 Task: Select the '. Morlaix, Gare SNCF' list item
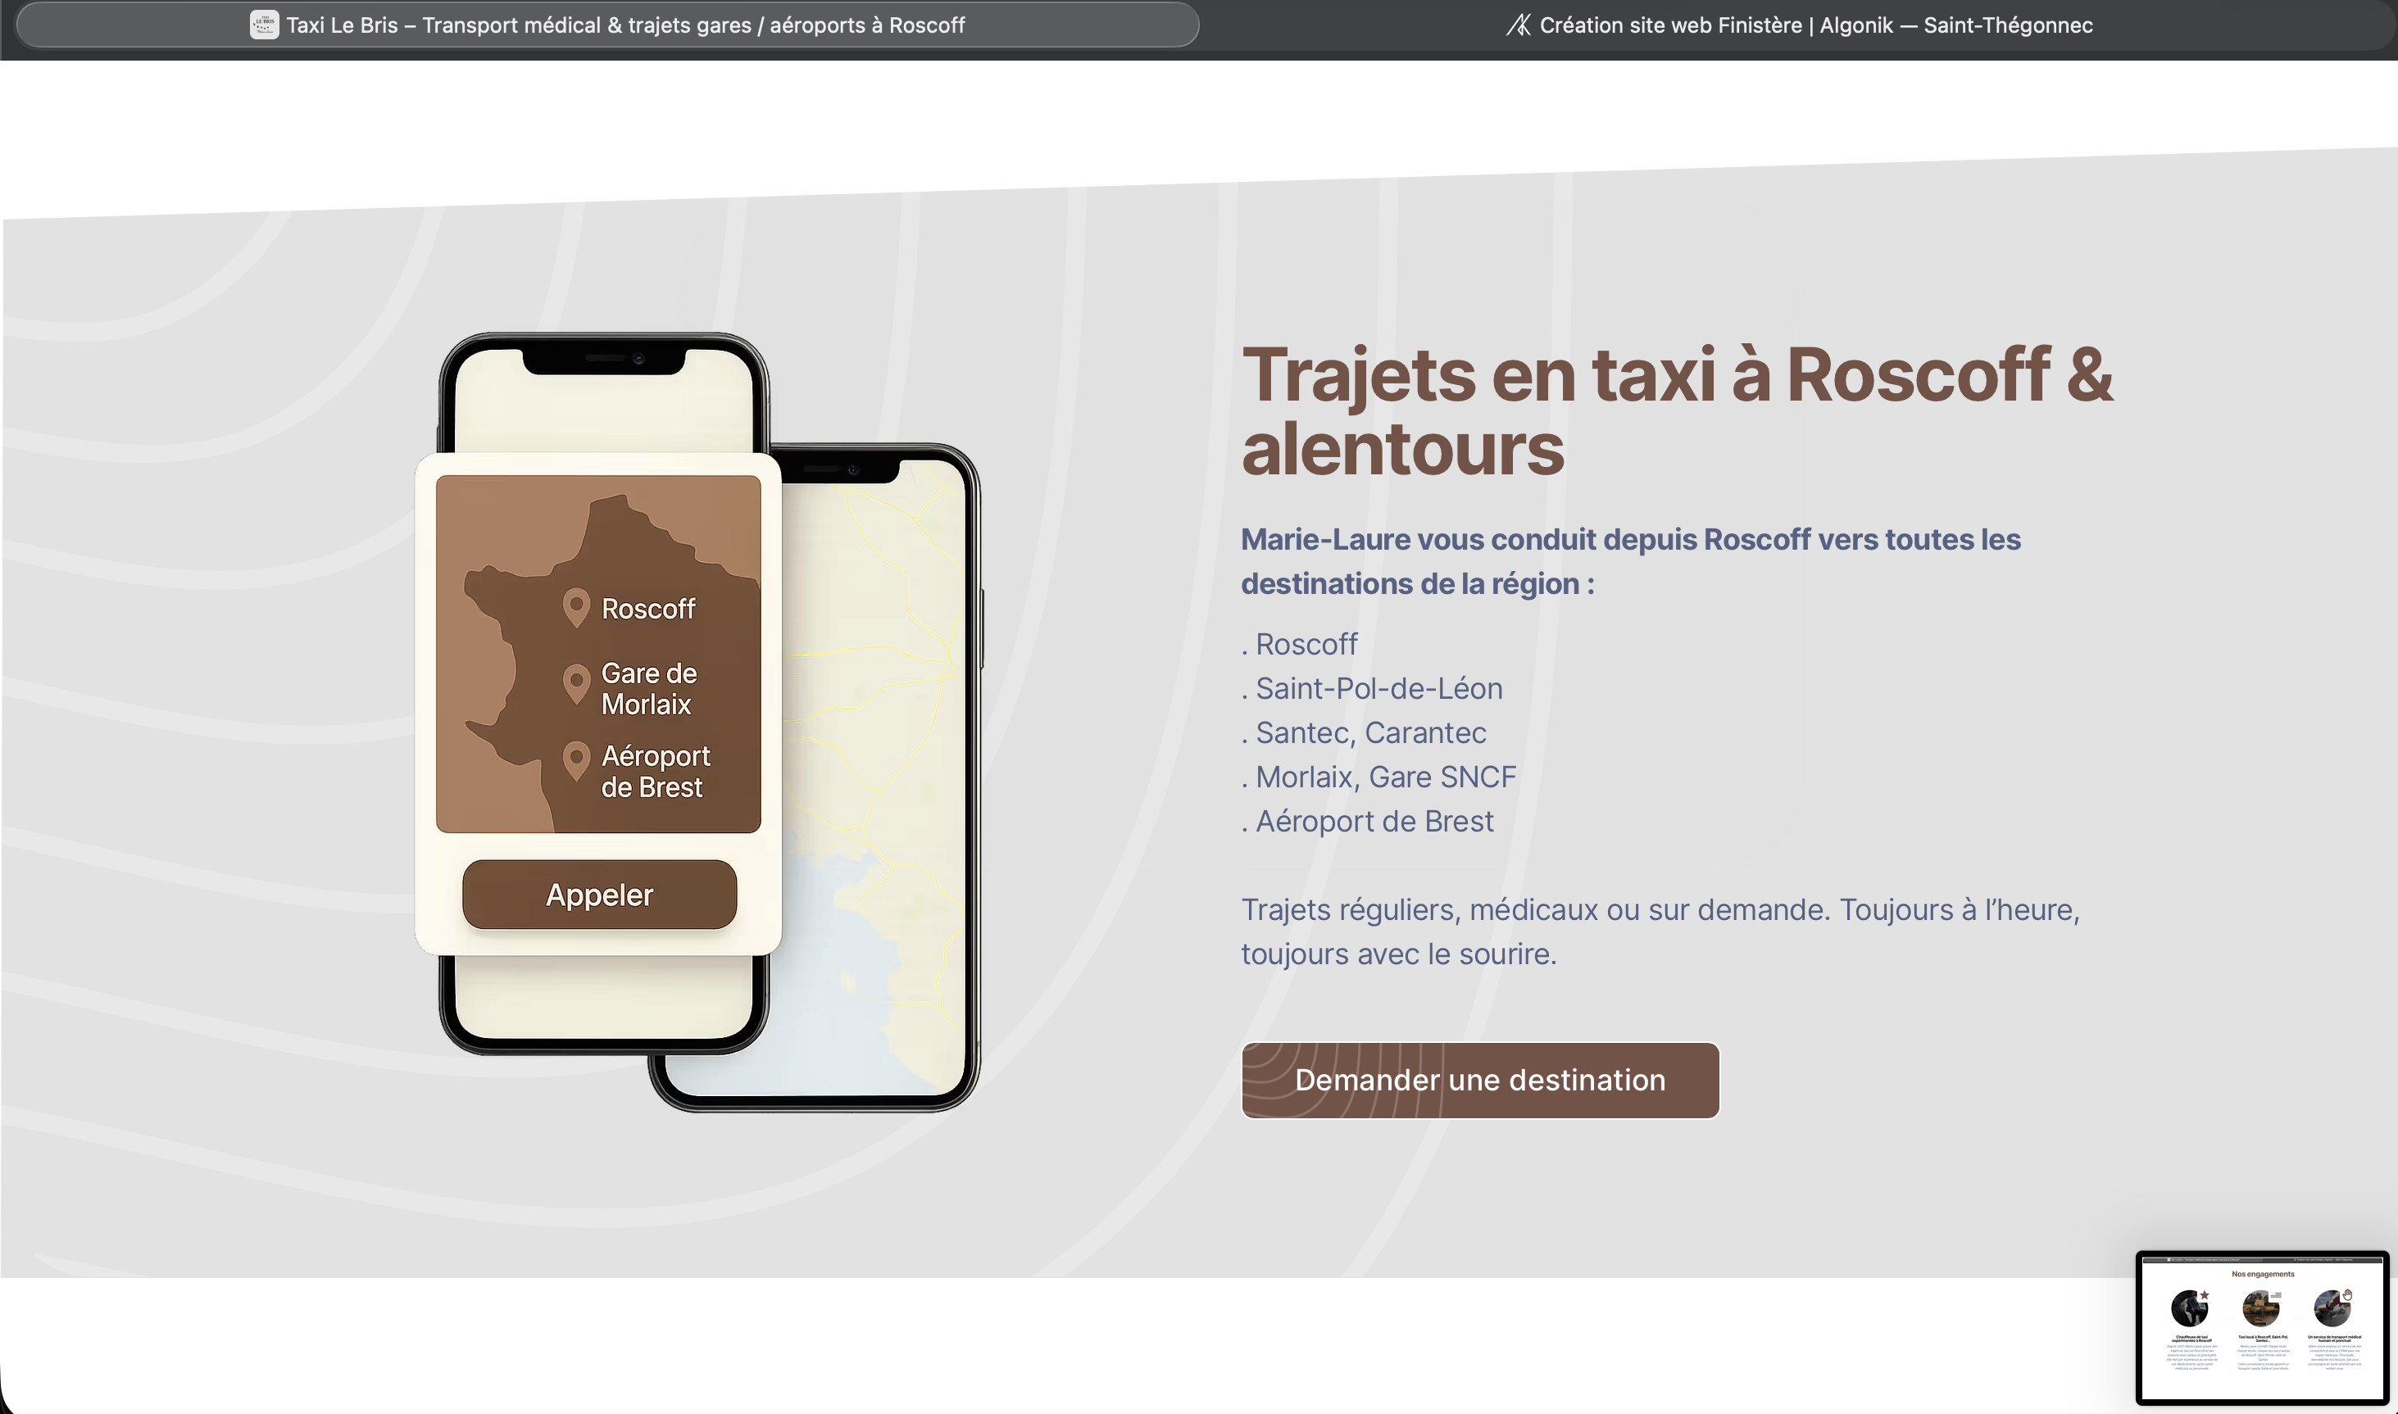click(x=1378, y=777)
